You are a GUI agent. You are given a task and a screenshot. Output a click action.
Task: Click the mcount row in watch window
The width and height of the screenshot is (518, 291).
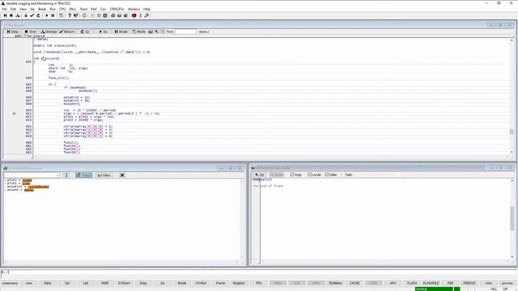pyautogui.click(x=19, y=190)
